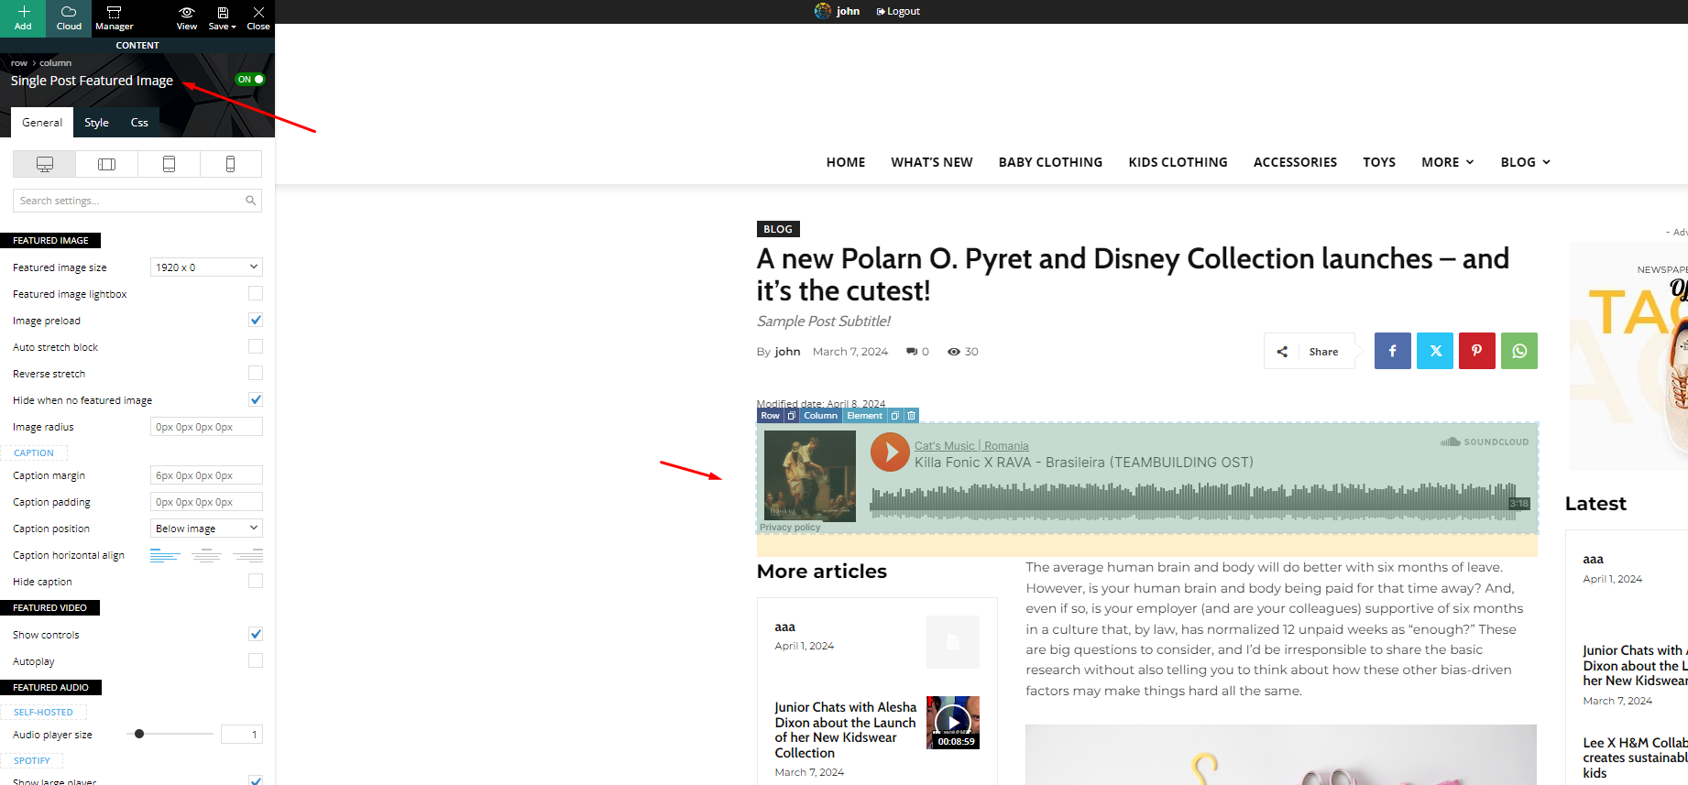1688x785 pixels.
Task: Open Cat's Music Romania link
Action: point(971,446)
